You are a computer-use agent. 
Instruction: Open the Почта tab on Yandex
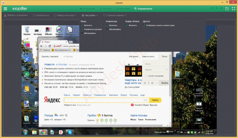point(164,56)
